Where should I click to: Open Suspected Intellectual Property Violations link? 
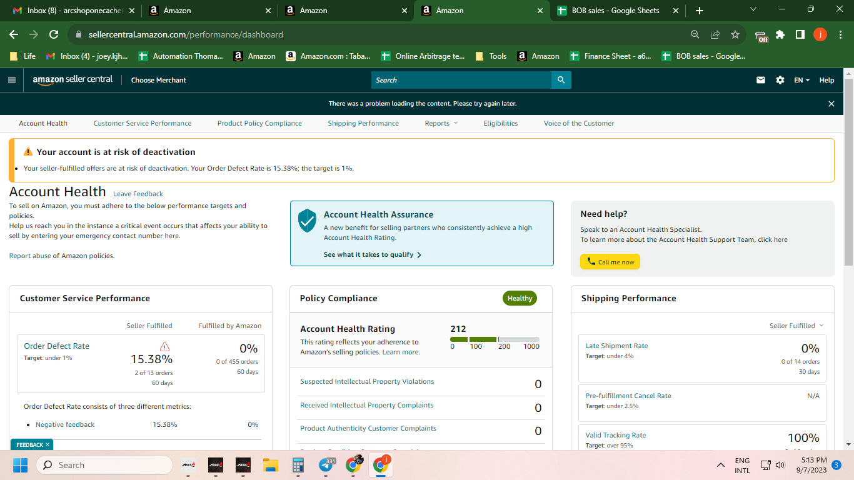click(367, 381)
